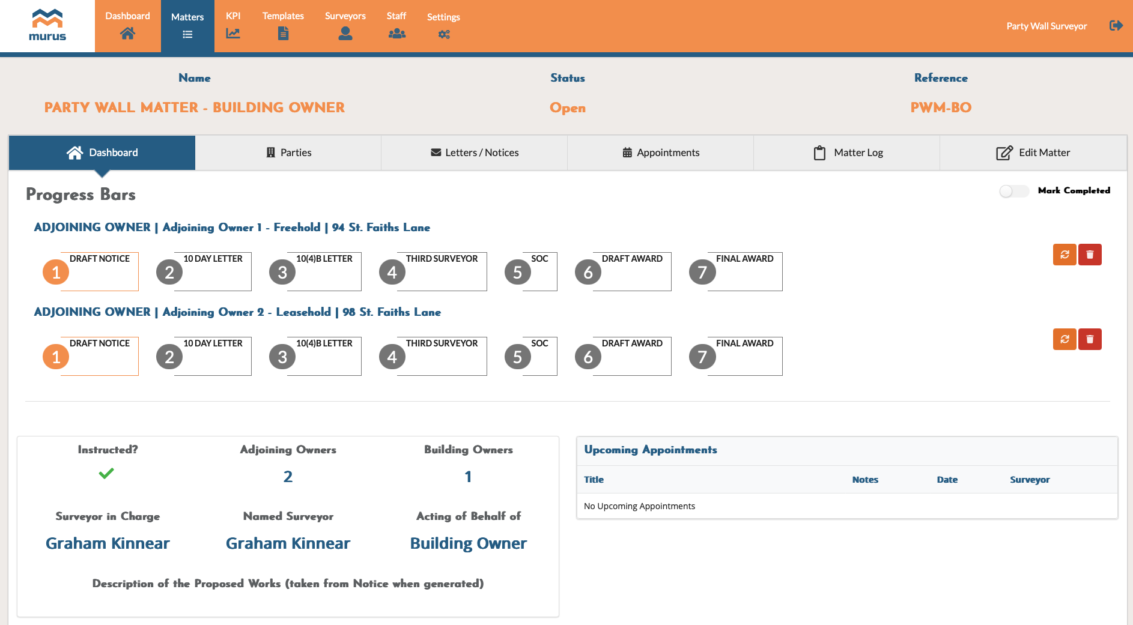Open the Appointments tab
The width and height of the screenshot is (1133, 625).
(x=661, y=152)
